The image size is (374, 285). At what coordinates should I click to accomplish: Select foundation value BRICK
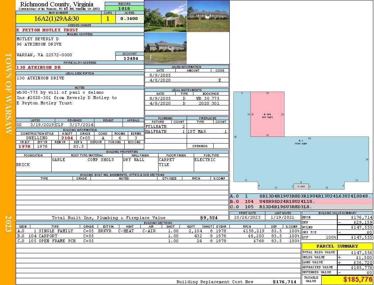click(23, 165)
